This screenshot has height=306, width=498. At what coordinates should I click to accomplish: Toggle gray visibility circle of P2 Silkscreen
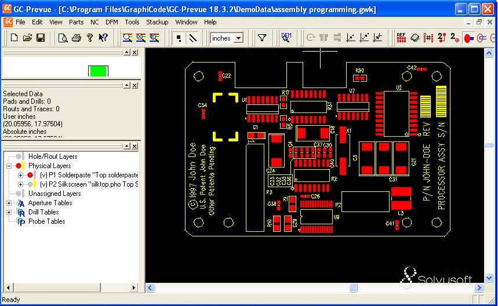30,184
